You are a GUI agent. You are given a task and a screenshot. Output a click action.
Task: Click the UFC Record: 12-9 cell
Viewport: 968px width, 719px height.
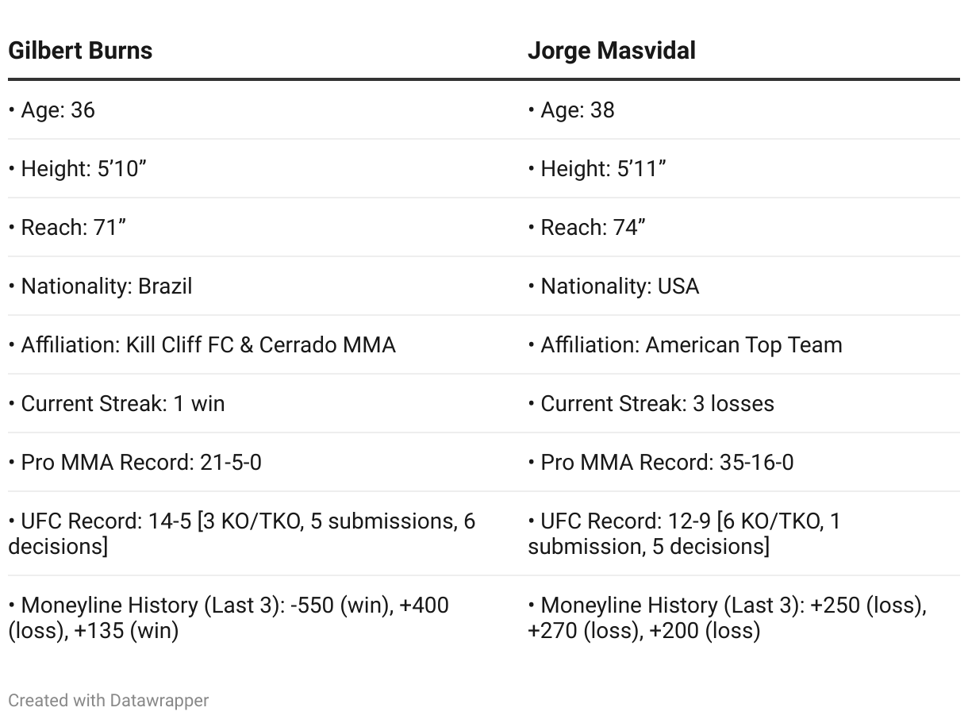coord(743,533)
